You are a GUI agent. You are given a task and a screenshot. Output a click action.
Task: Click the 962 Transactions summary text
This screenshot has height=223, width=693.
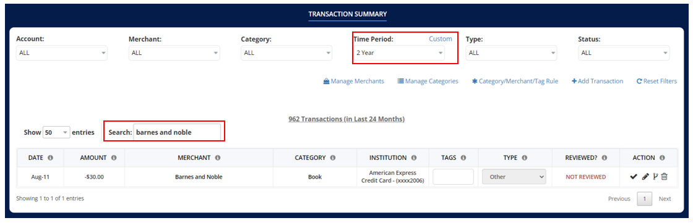pyautogui.click(x=346, y=119)
